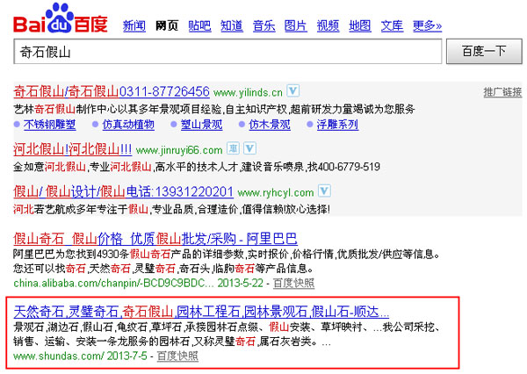Open the 河北假山!河北假山!!! result

[x=73, y=149]
